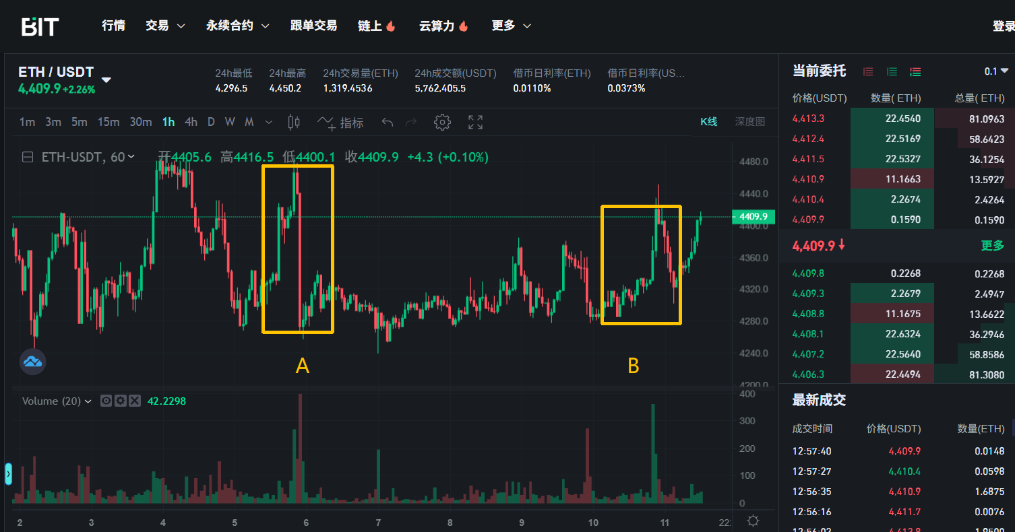Click the blue cloud chart logo
Viewport: 1015px width, 532px height.
click(x=32, y=362)
